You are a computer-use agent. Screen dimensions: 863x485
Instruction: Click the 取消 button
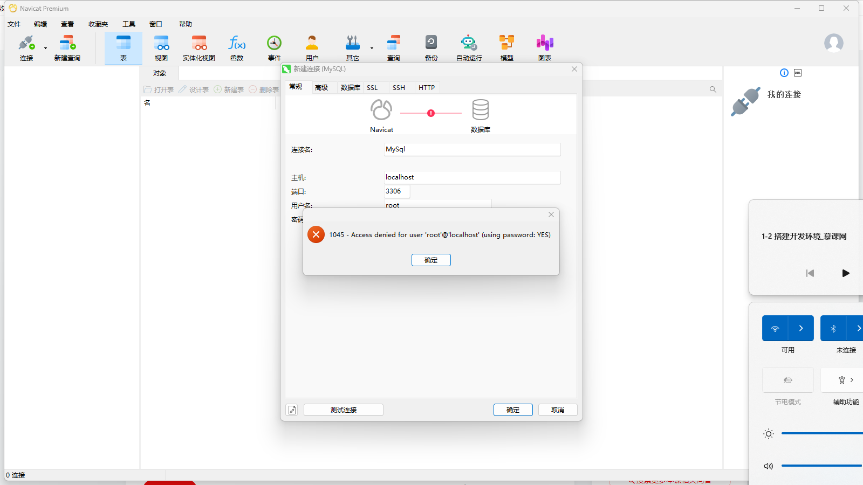[558, 410]
